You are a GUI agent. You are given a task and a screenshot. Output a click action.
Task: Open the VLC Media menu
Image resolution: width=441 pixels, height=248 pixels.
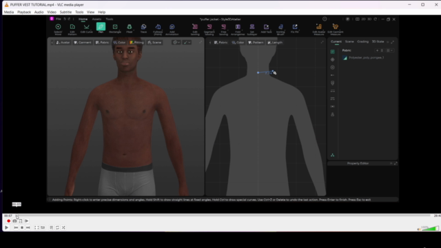[9, 12]
